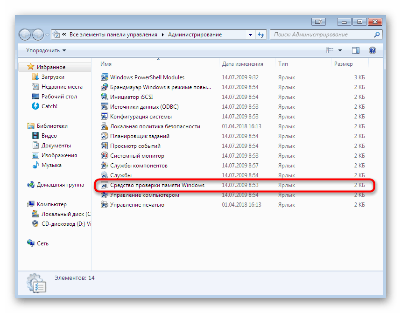Open the Видео library
Image resolution: width=401 pixels, height=313 pixels.
pos(49,136)
